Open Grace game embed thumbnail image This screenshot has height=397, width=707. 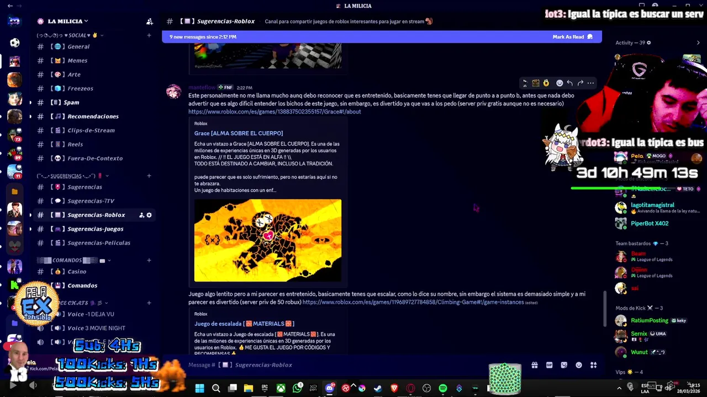pyautogui.click(x=268, y=240)
